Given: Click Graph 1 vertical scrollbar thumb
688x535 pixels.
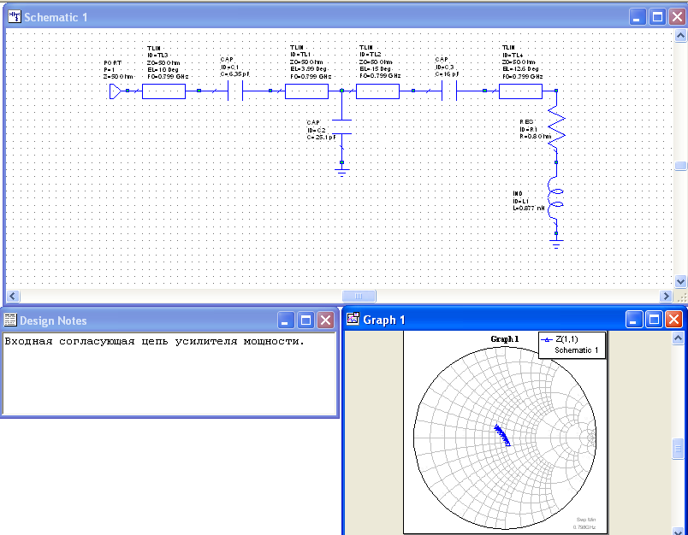Looking at the screenshot, I should click(678, 450).
